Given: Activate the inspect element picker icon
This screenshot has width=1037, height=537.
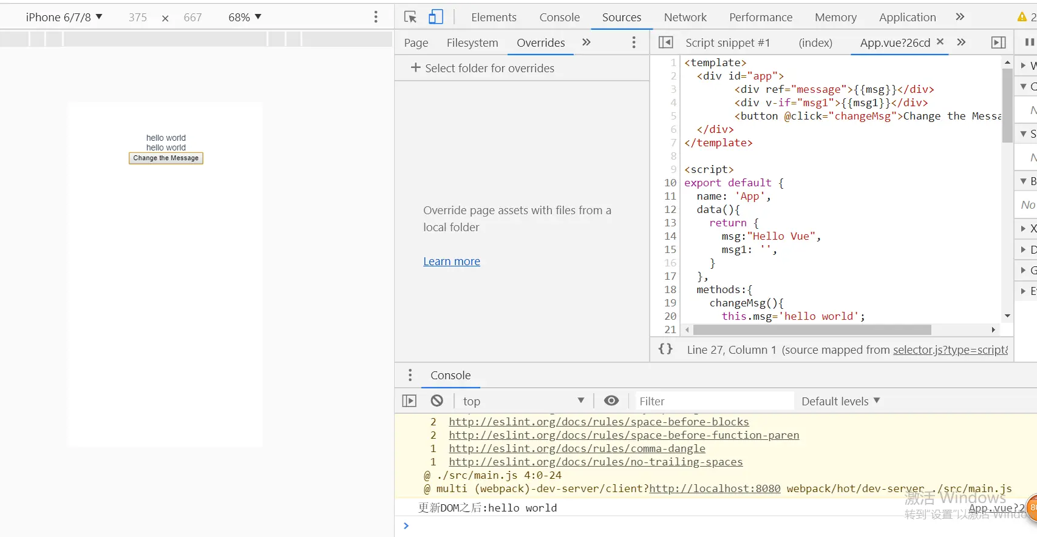Looking at the screenshot, I should point(410,17).
